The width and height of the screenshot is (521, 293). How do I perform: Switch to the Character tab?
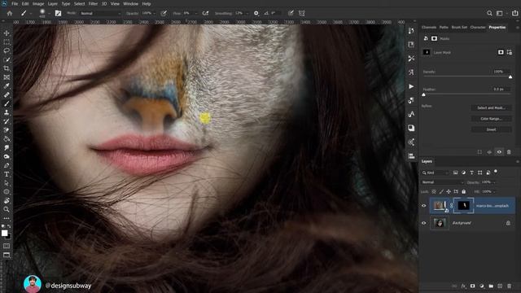(x=478, y=27)
